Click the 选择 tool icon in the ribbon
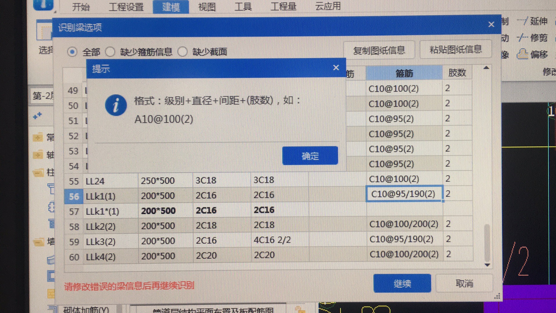The image size is (556, 313). pyautogui.click(x=44, y=30)
